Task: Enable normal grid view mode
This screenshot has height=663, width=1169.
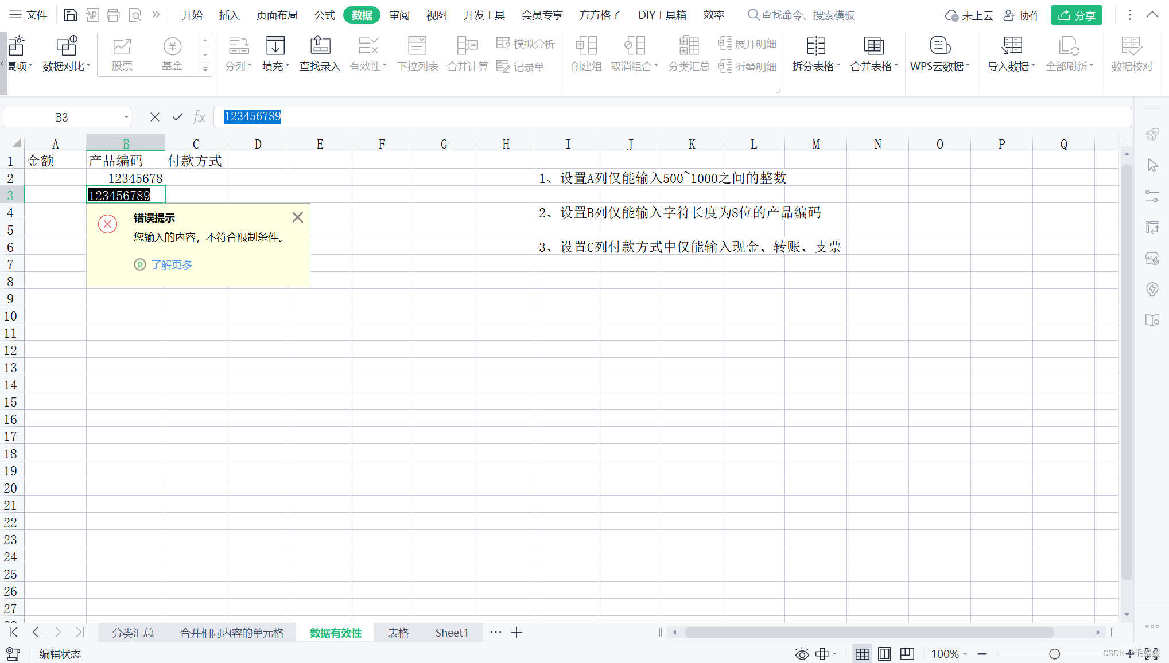Action: click(x=862, y=654)
